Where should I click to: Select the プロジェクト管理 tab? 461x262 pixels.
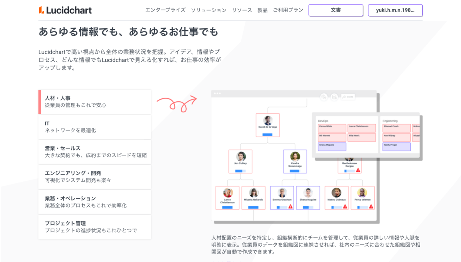click(x=95, y=227)
